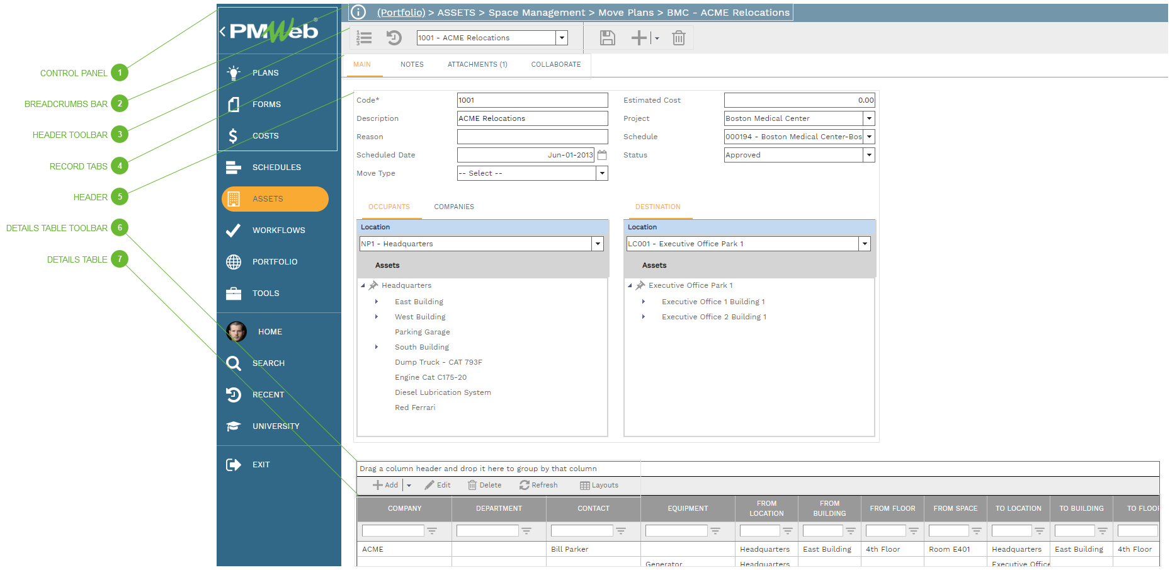Switch to the Attachments (1) tab
This screenshot has width=1170, height=570.
pyautogui.click(x=477, y=64)
